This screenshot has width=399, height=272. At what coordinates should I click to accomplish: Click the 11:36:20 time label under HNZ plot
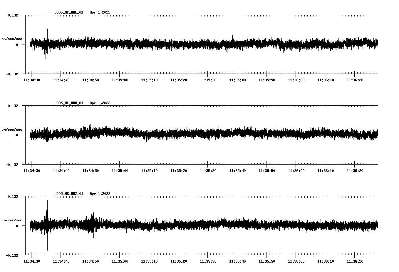pos(355,261)
